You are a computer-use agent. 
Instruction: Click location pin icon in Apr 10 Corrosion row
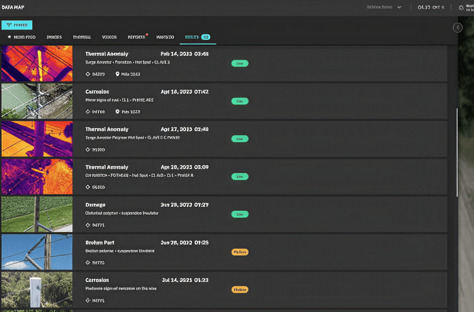click(x=117, y=112)
